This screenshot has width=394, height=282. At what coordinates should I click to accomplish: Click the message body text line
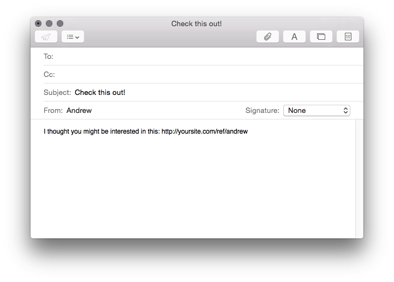tap(146, 131)
